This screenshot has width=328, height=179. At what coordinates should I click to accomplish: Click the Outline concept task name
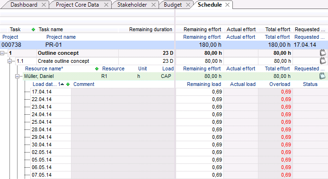(x=58, y=53)
